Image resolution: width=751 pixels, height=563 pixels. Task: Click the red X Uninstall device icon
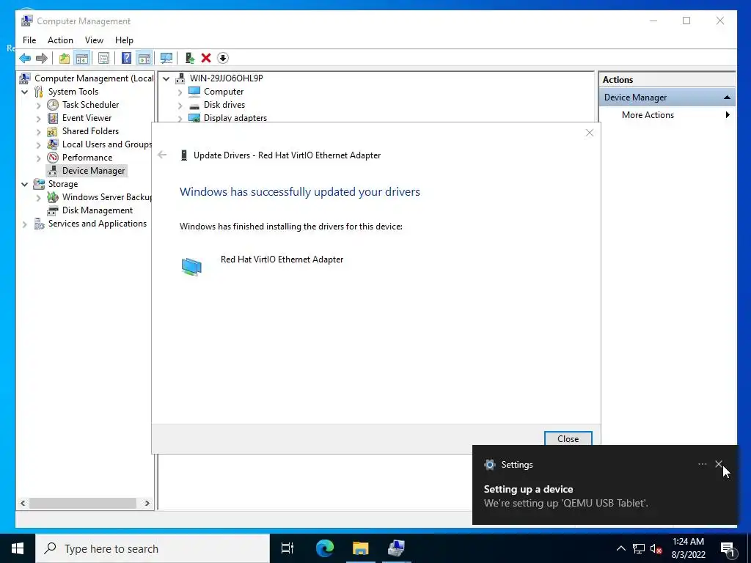tap(206, 59)
